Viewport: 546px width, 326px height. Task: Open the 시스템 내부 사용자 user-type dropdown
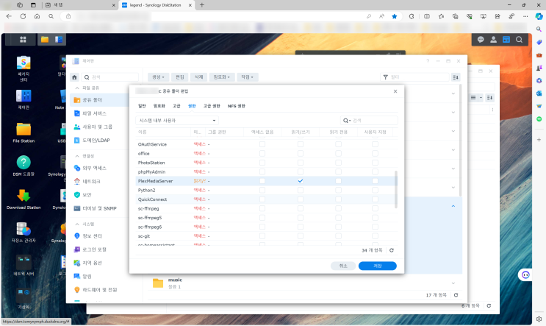point(177,120)
